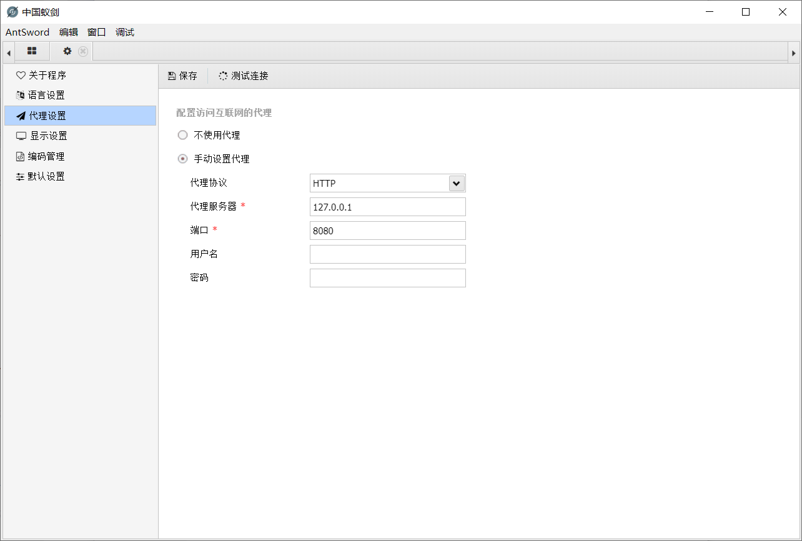Image resolution: width=802 pixels, height=541 pixels.
Task: Click the spinner icon for 测试连接
Action: point(223,76)
